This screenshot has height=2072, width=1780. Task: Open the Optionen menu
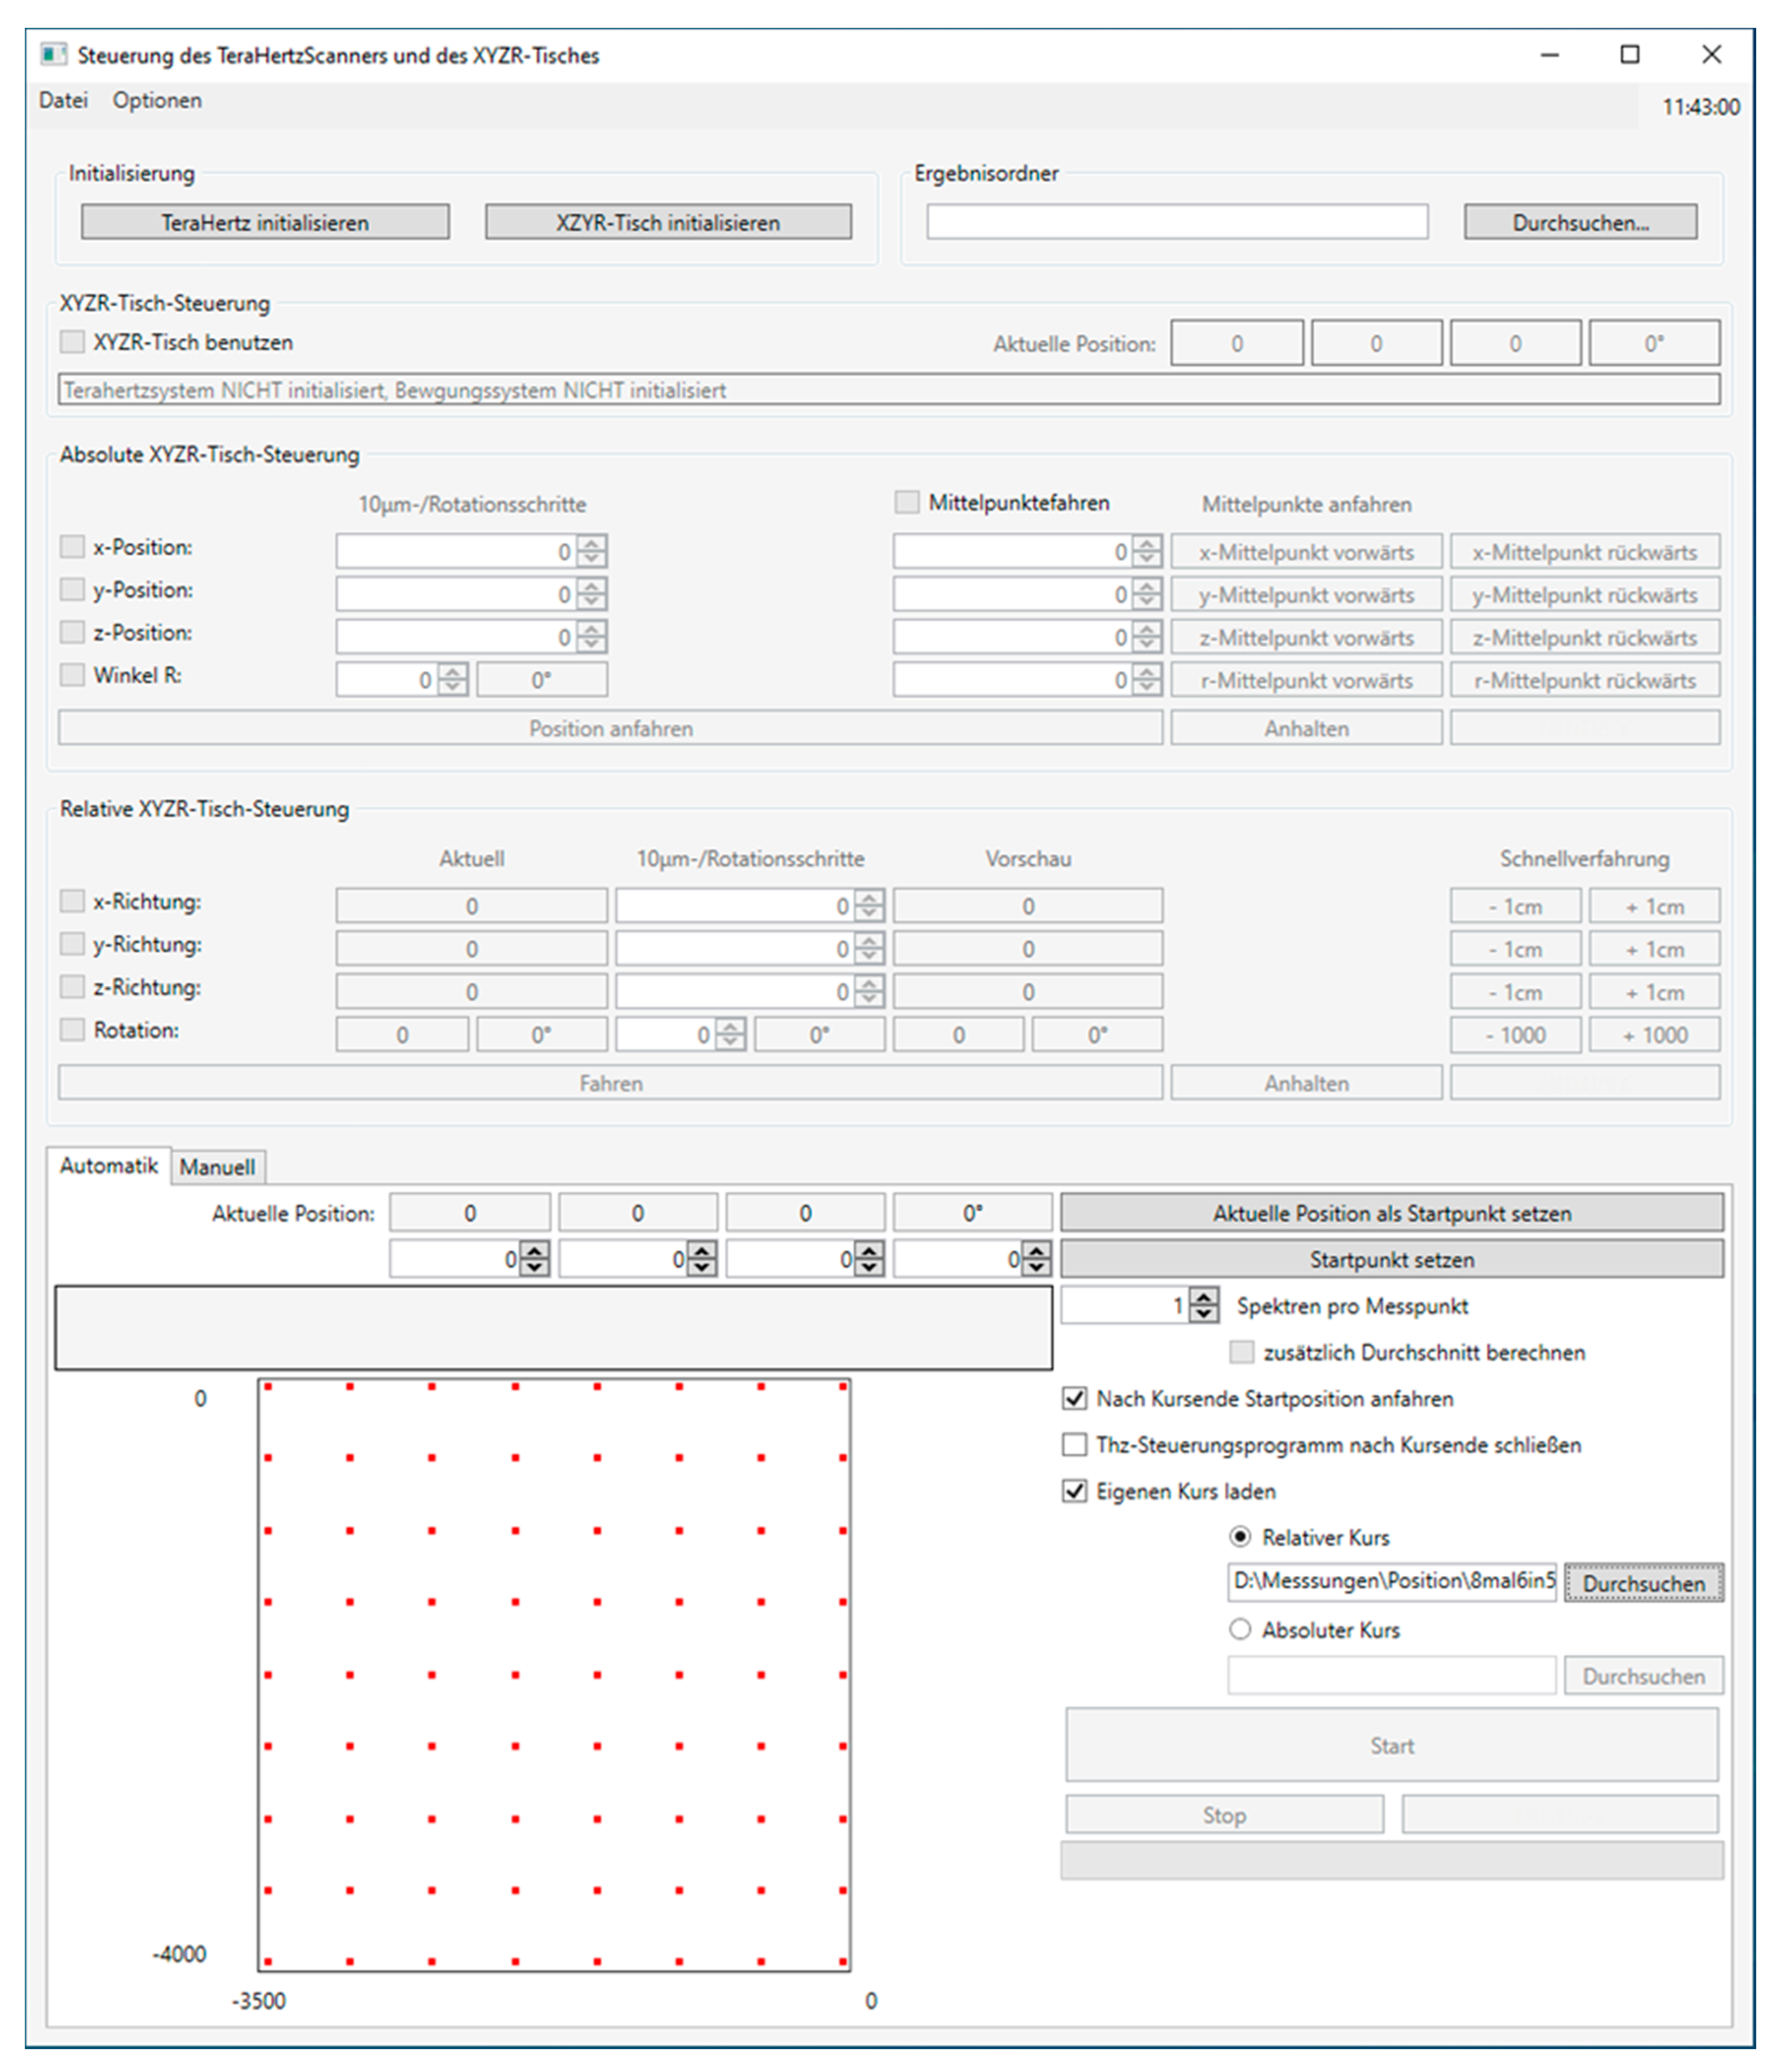157,100
